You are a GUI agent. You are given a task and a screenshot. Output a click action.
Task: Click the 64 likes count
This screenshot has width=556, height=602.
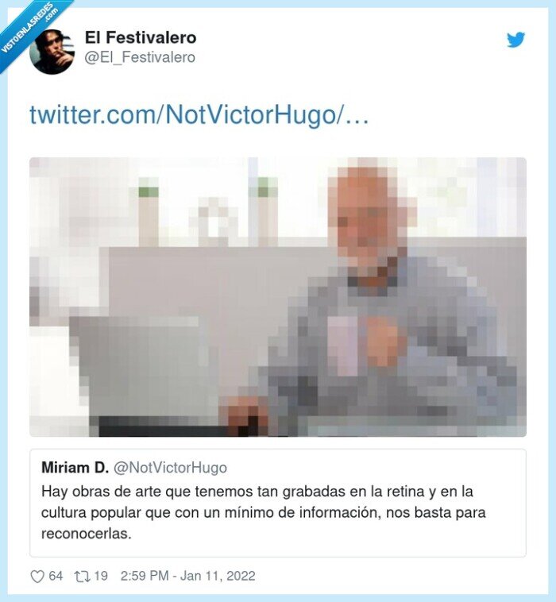tap(56, 576)
